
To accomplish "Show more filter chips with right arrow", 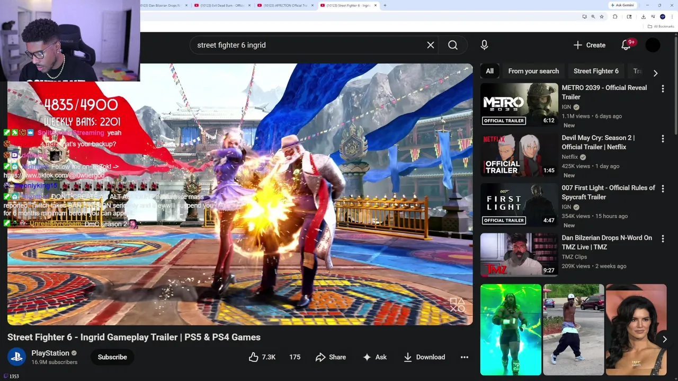I will pos(655,73).
